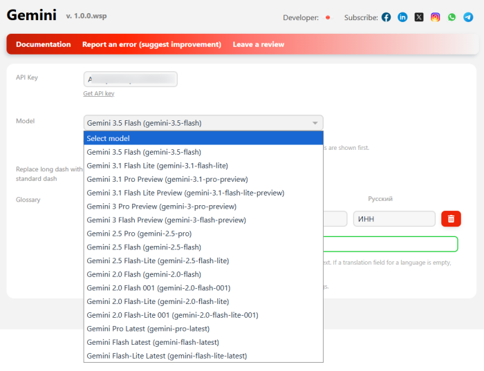Click the red developer dot icon

(328, 17)
